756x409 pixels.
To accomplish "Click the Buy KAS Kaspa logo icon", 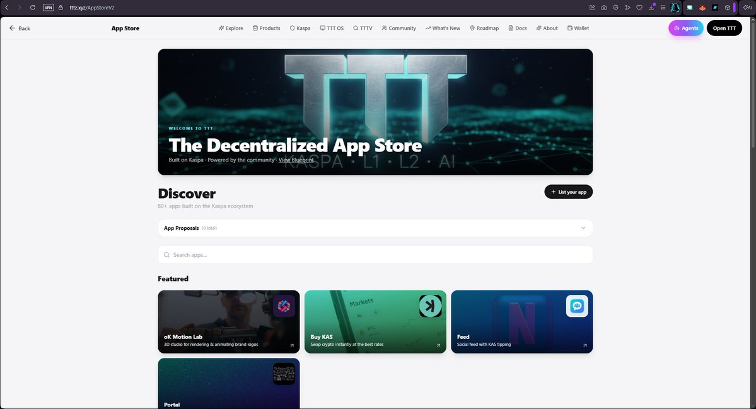I will pyautogui.click(x=431, y=306).
